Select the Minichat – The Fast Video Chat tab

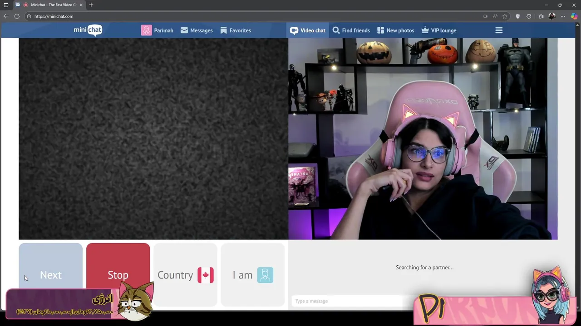pos(49,5)
